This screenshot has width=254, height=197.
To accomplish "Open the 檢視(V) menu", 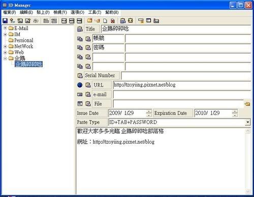I will [x=60, y=12].
